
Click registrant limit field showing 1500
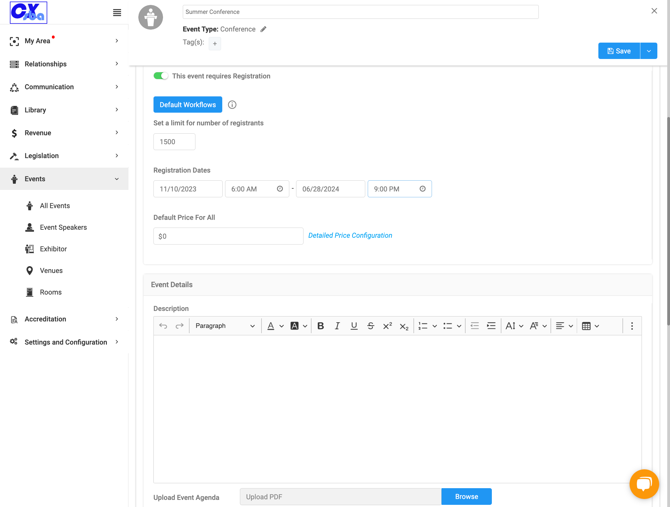[174, 142]
